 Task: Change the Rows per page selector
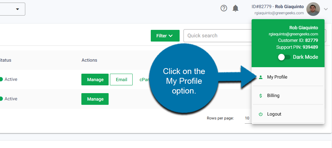pos(247,118)
